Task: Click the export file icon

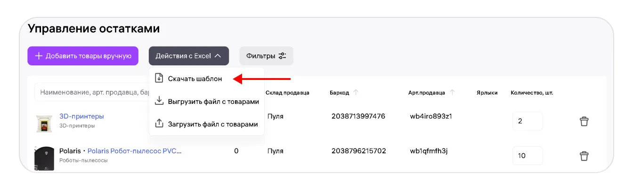Action: pyautogui.click(x=159, y=101)
